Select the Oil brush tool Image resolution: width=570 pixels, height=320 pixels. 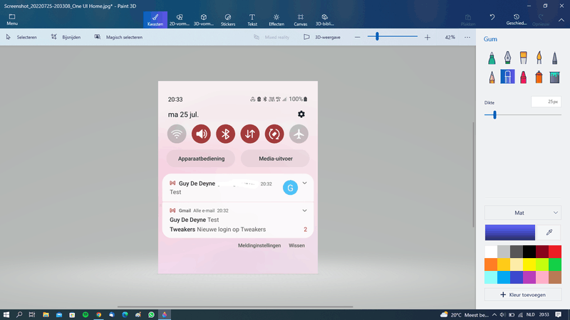pyautogui.click(x=523, y=58)
